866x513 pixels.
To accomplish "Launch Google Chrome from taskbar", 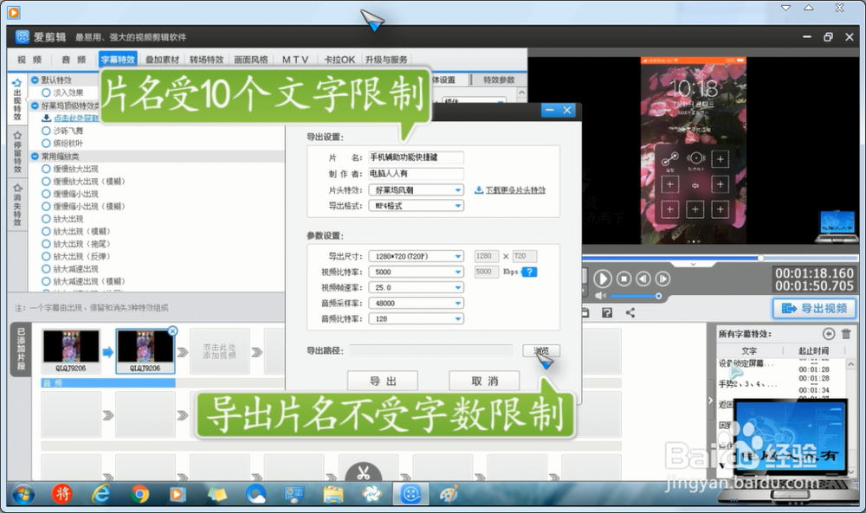I will (139, 494).
